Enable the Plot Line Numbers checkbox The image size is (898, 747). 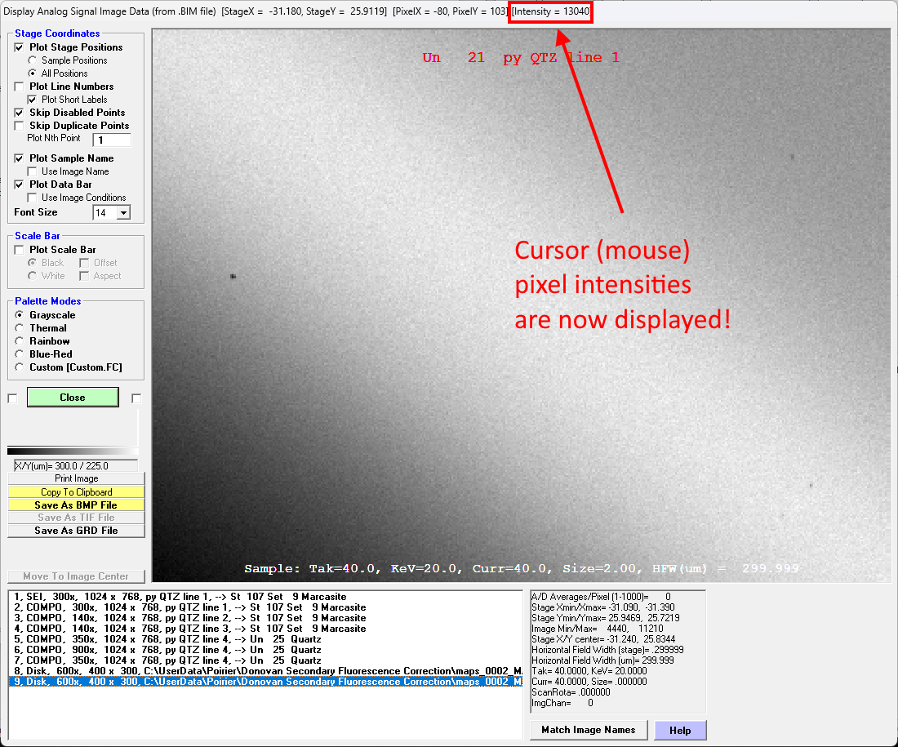point(20,87)
